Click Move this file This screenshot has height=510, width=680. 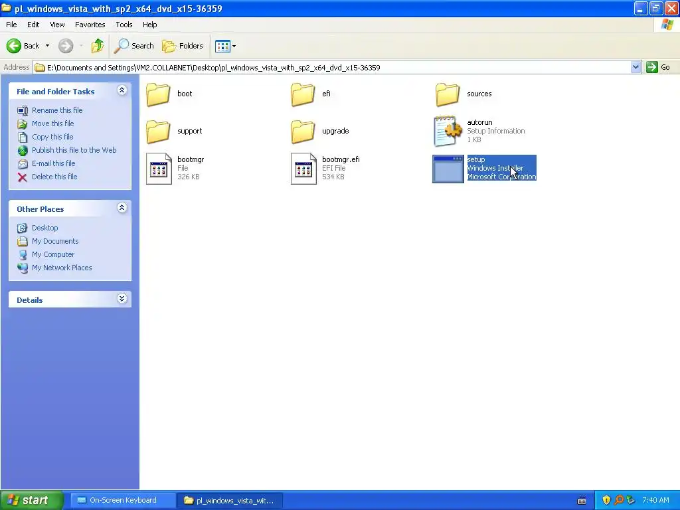[x=53, y=124]
